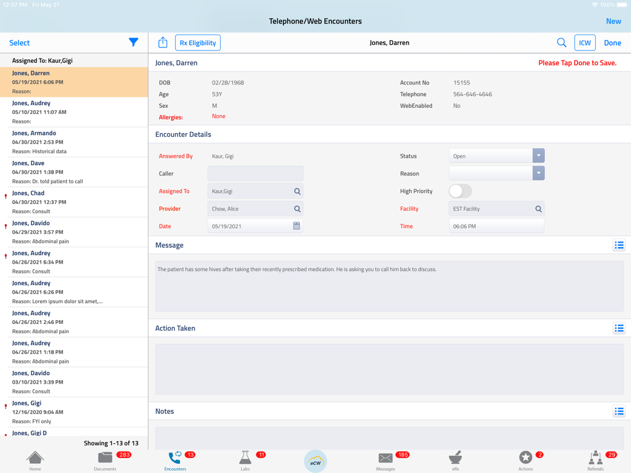Image resolution: width=631 pixels, height=473 pixels.
Task: Go to the Home tab
Action: (x=35, y=458)
